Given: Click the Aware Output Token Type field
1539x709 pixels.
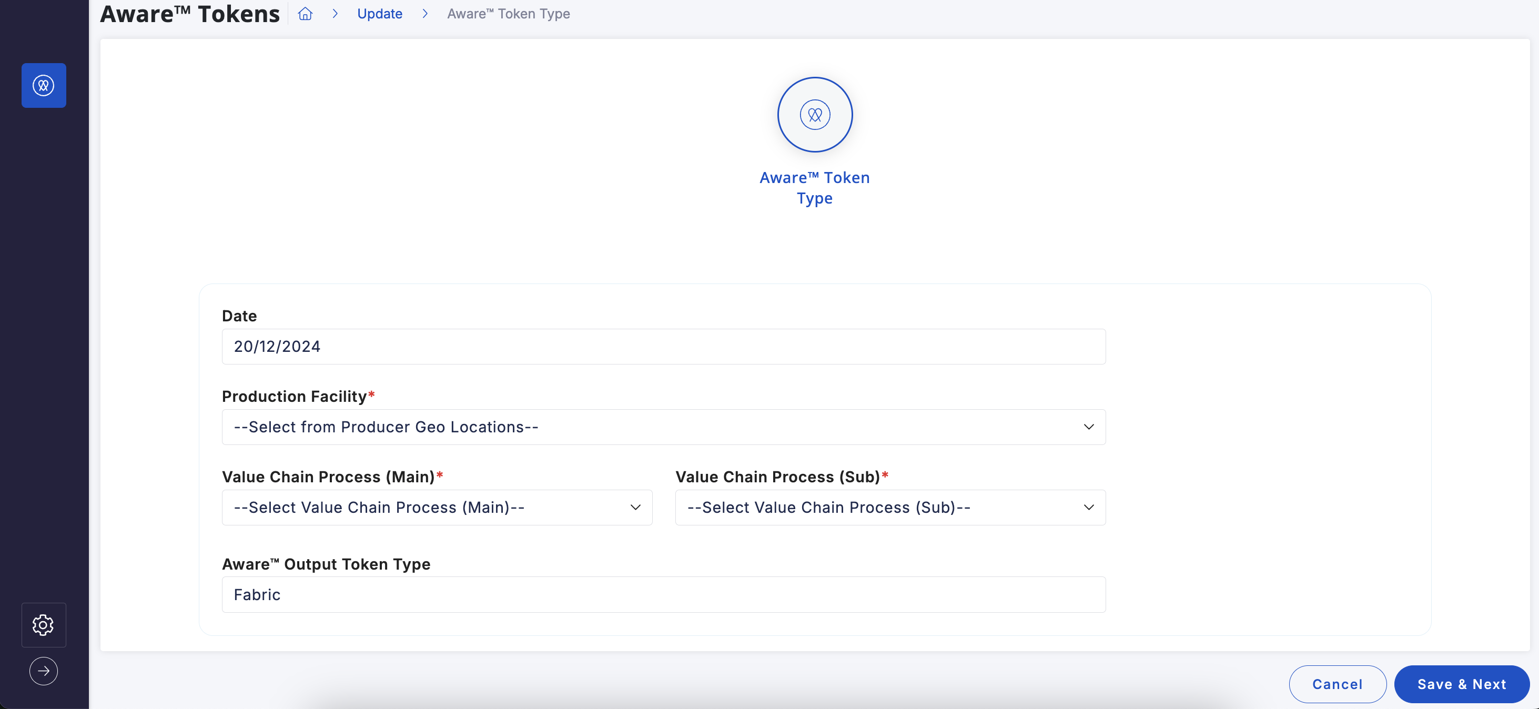Looking at the screenshot, I should [x=663, y=595].
